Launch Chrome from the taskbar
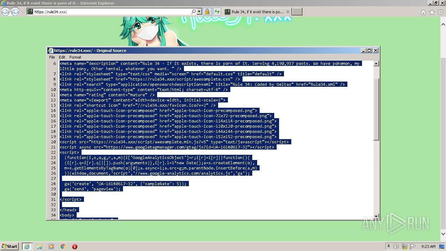 click(63, 246)
